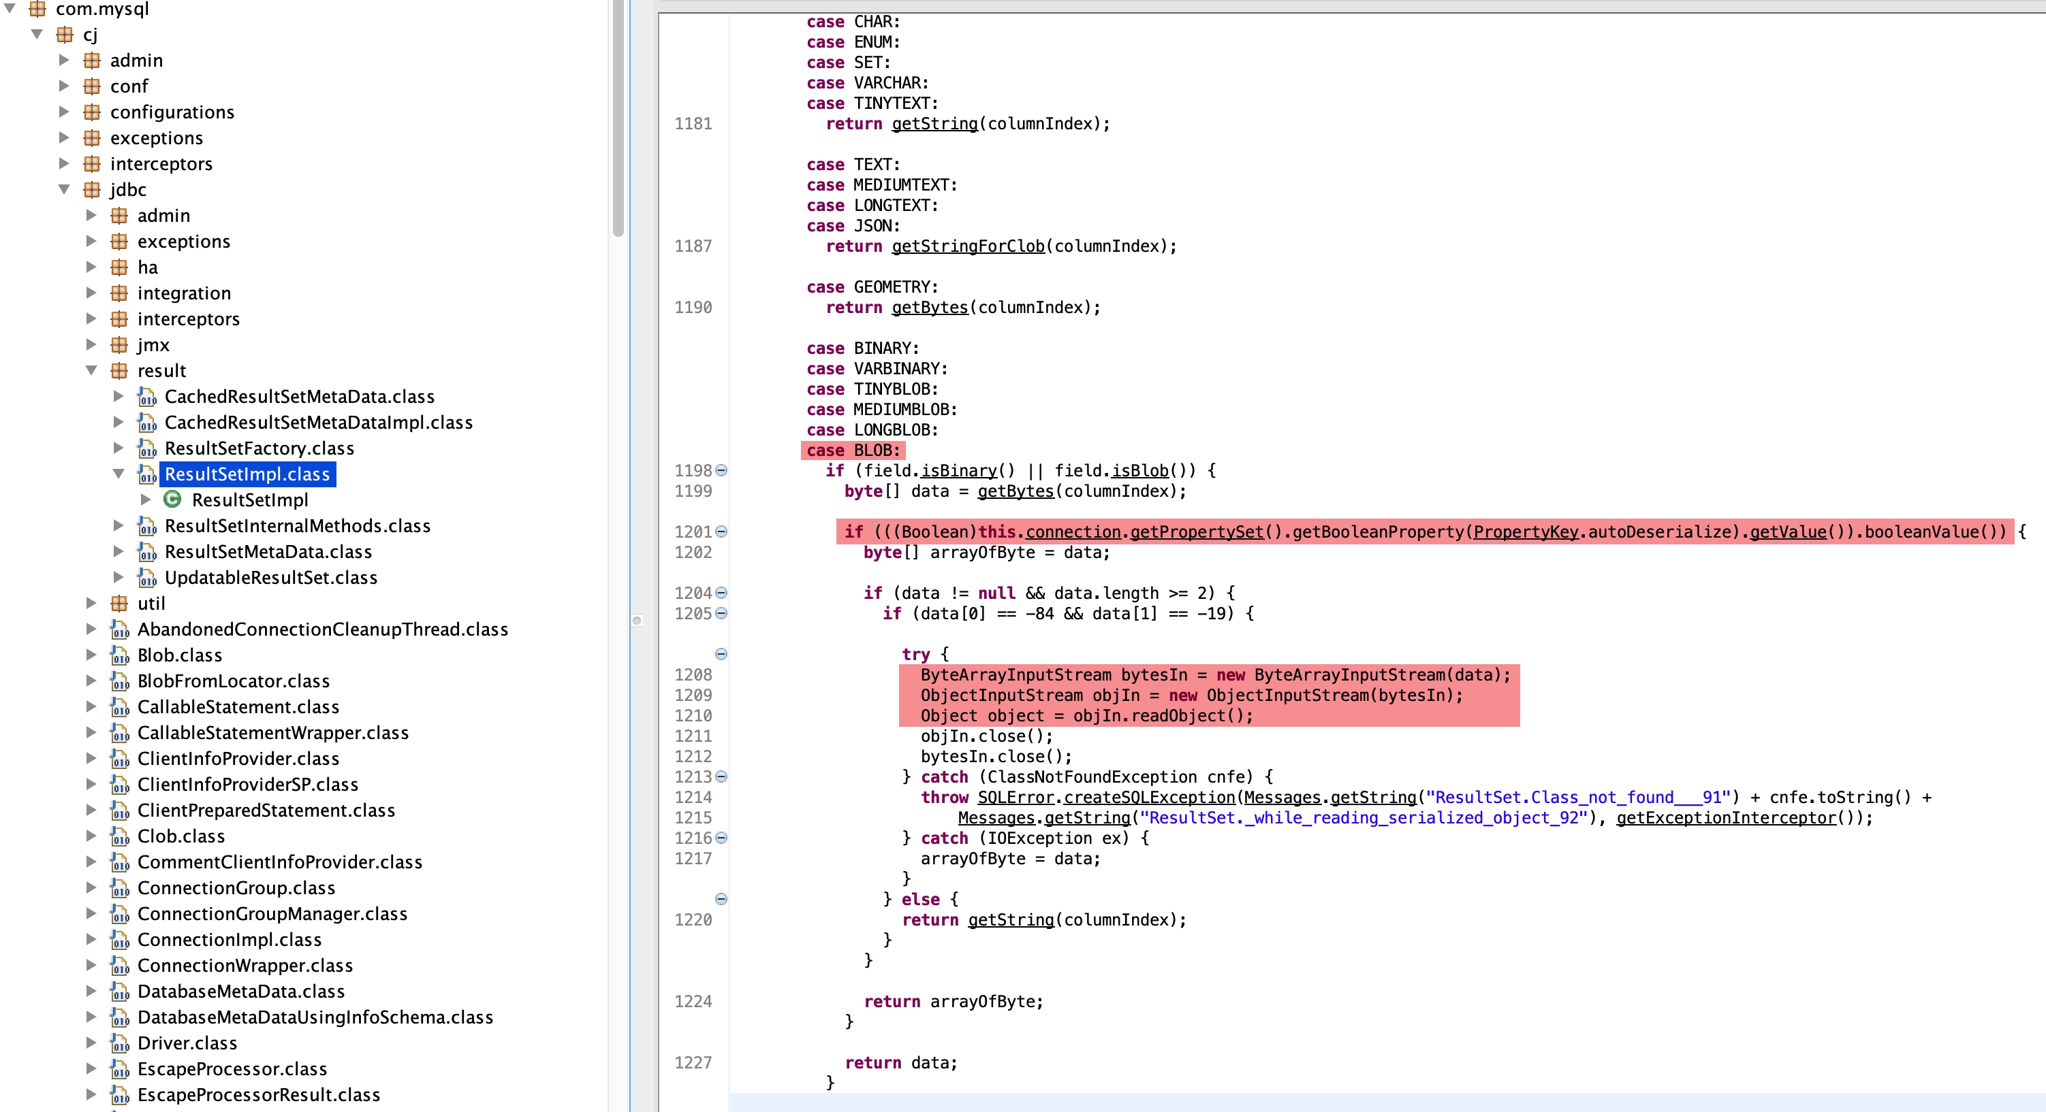Open the getPropertySet method link

pyautogui.click(x=1196, y=532)
